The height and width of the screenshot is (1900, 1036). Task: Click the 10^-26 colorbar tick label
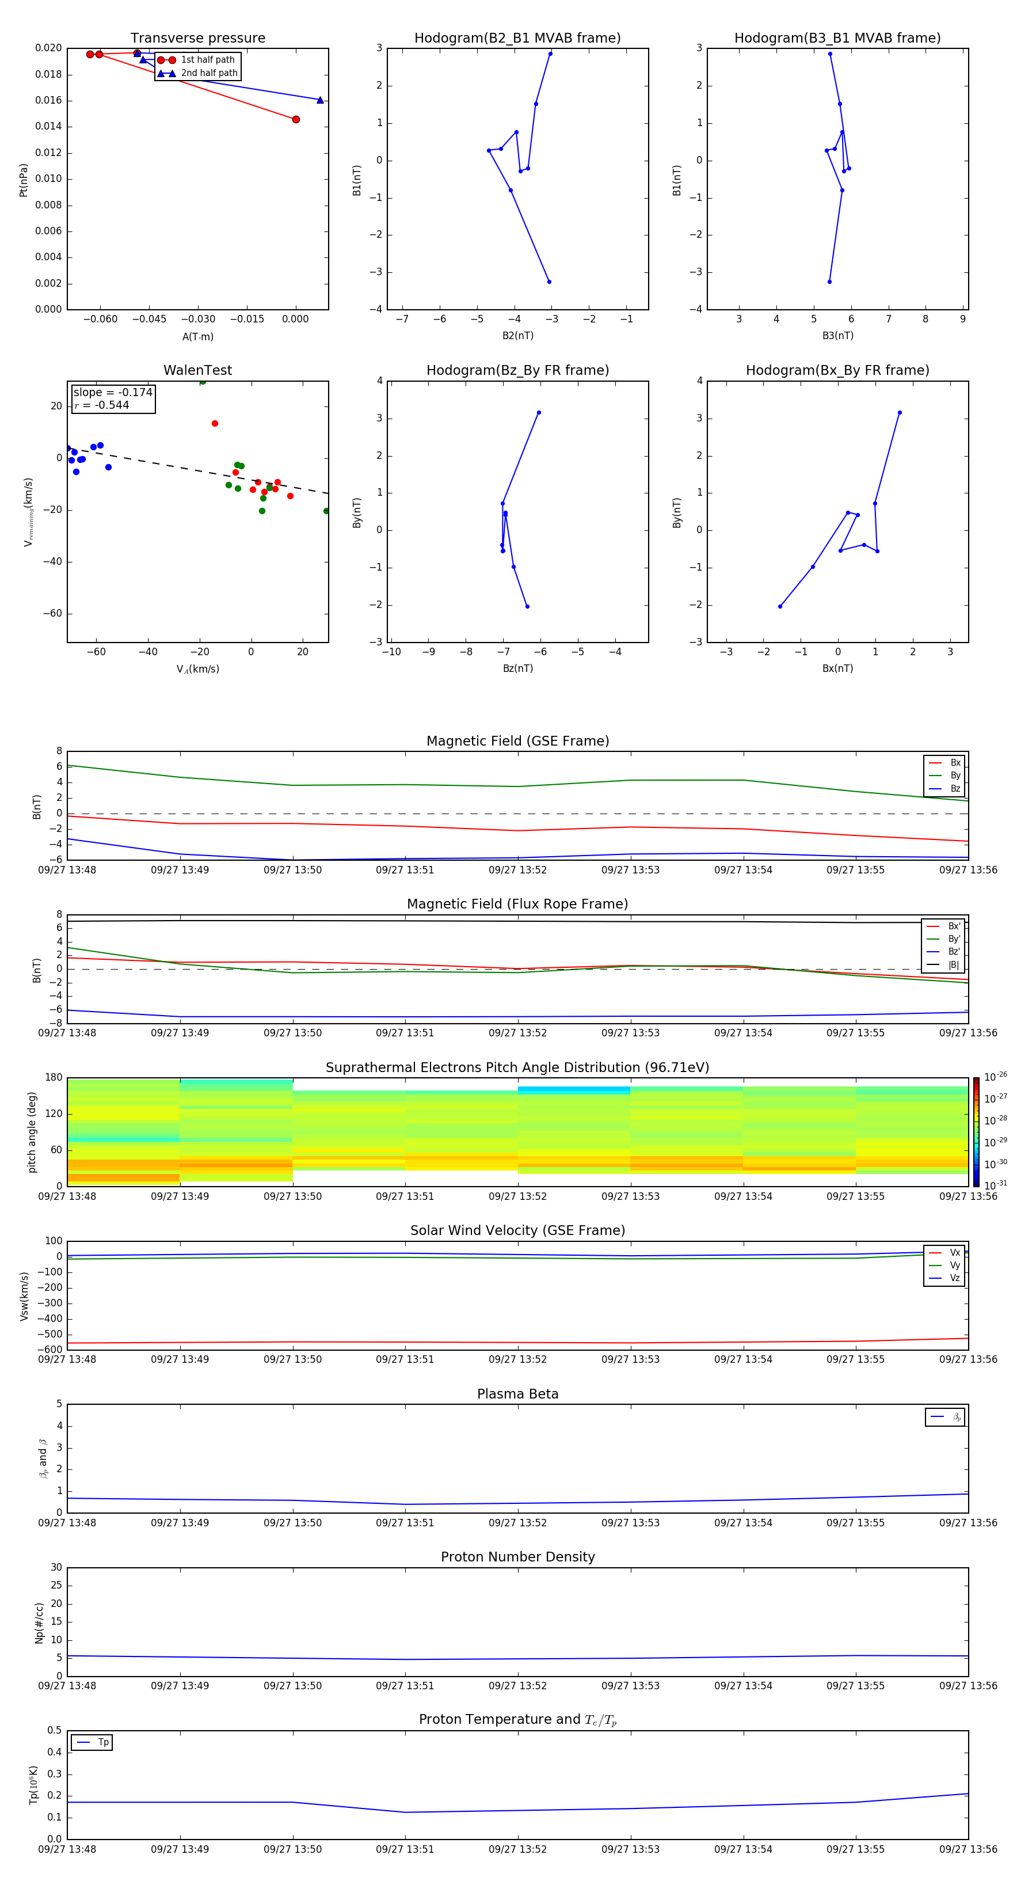(996, 1077)
